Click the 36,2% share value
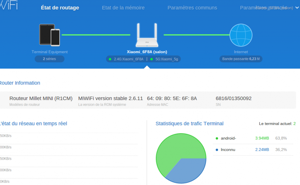 click(x=281, y=150)
